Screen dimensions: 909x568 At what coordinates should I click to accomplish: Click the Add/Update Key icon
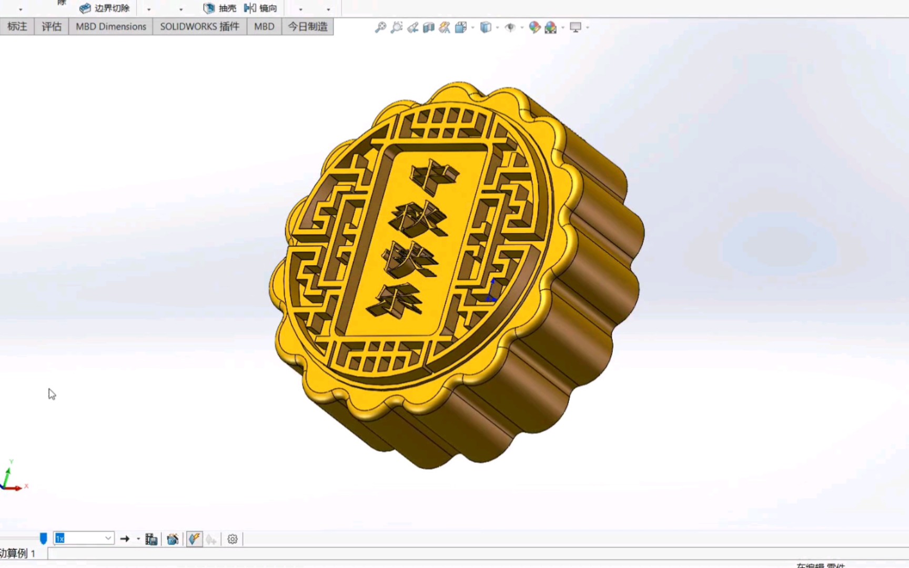point(211,539)
